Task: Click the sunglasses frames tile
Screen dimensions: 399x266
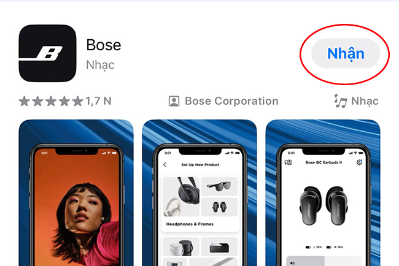Action: click(219, 186)
